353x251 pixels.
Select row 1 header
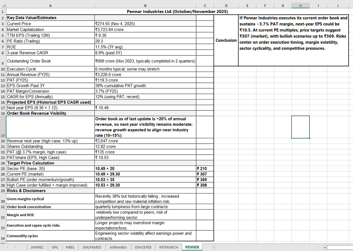click(3, 12)
